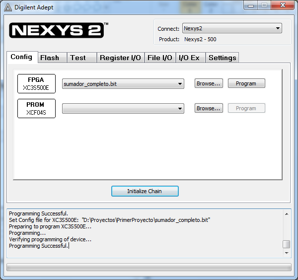The image size is (298, 280).
Task: Open the Register I/O tab
Action: [121, 58]
